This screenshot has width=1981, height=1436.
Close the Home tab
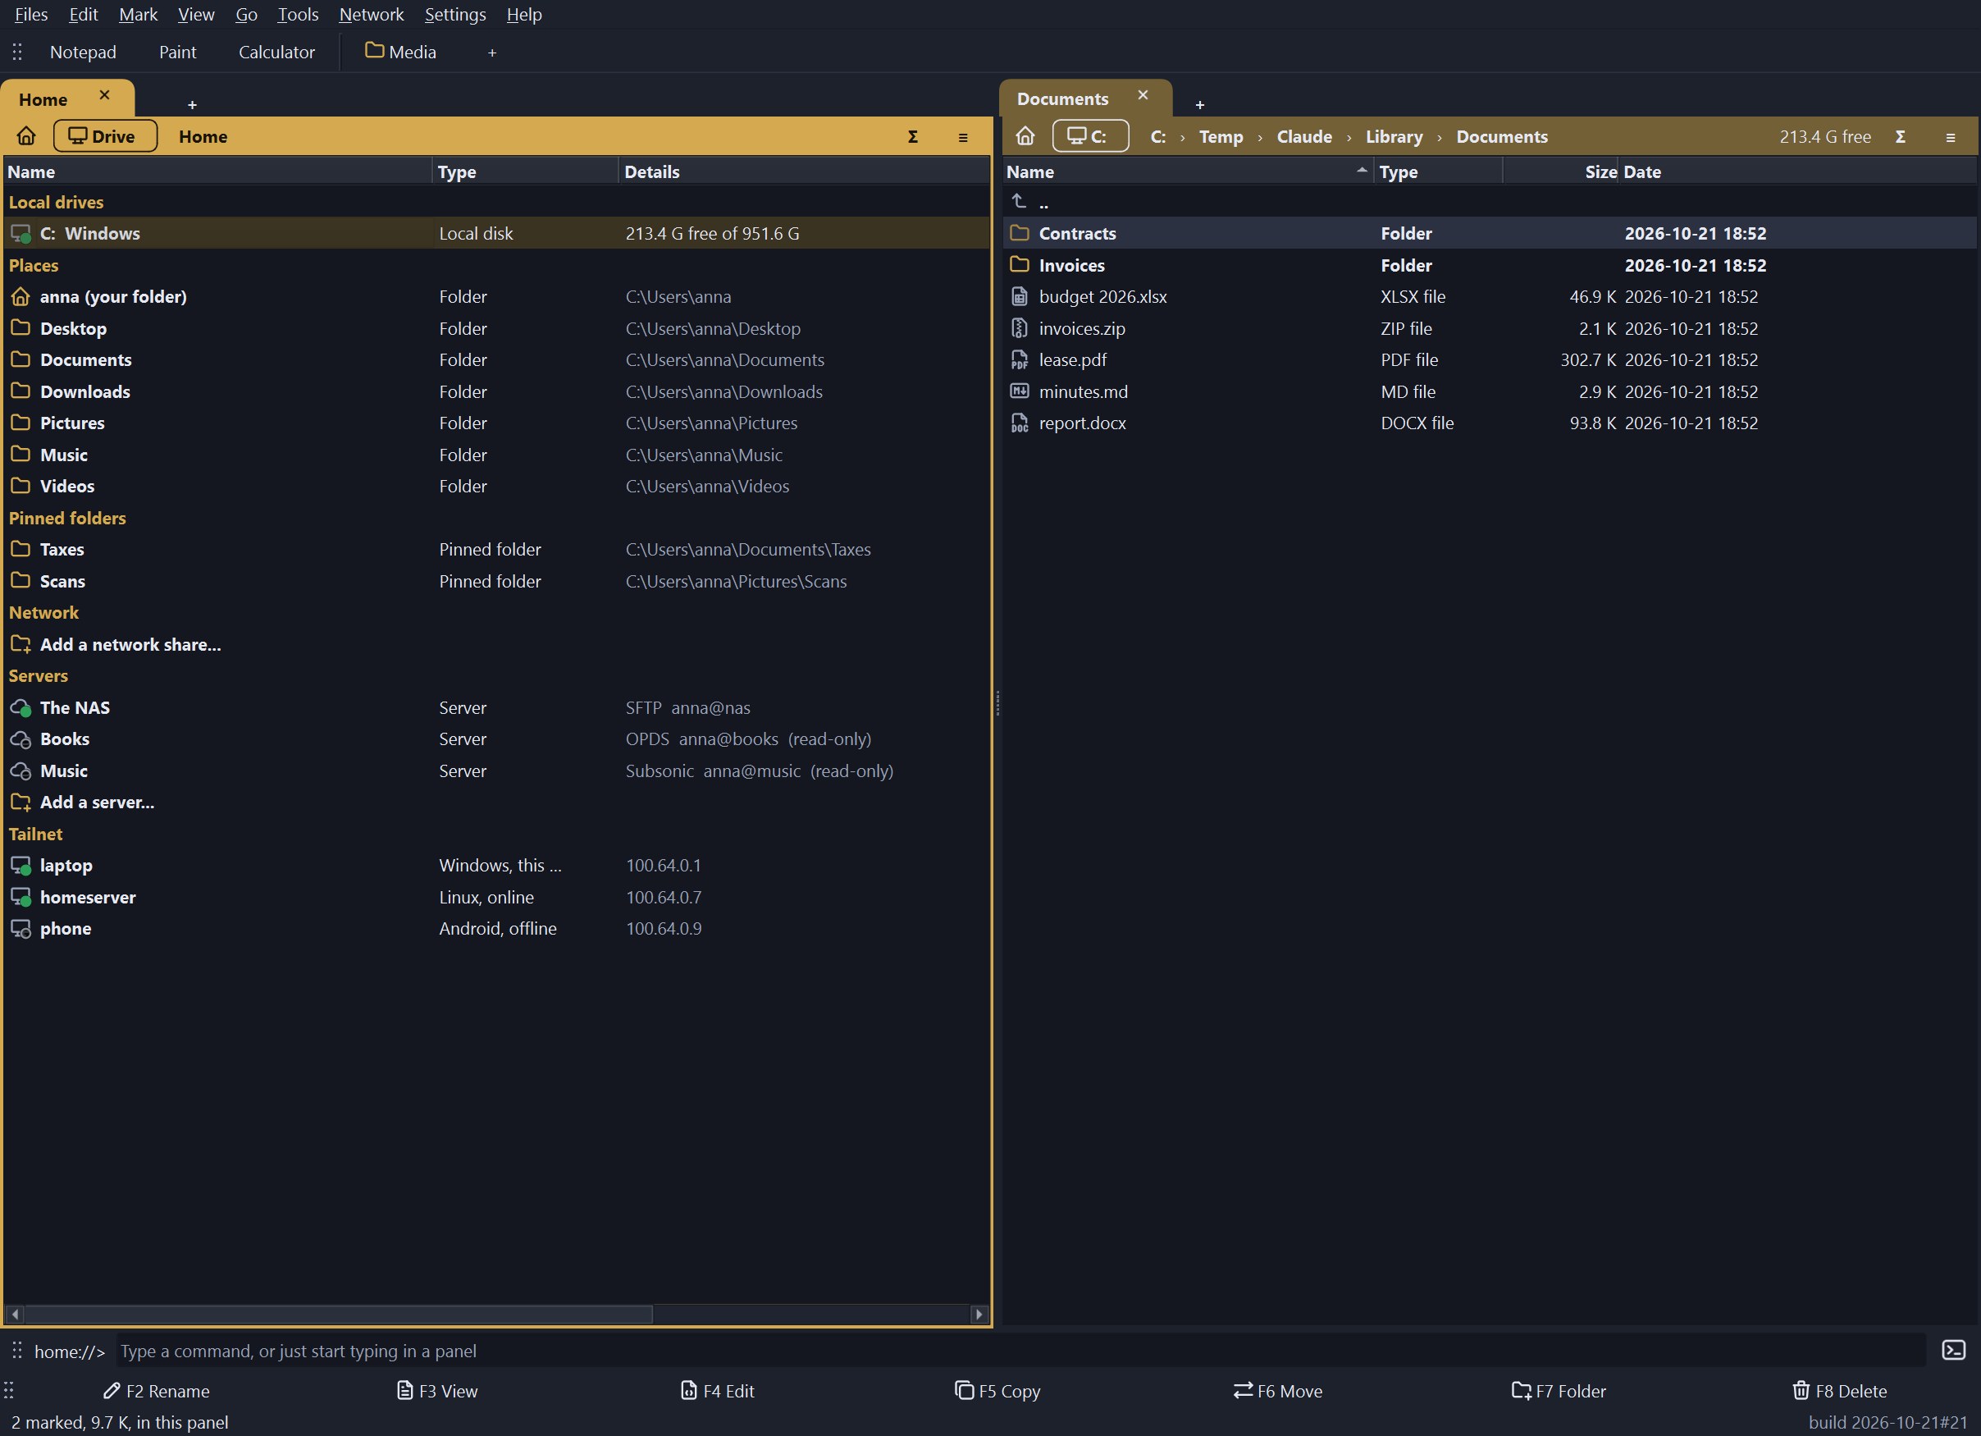pyautogui.click(x=104, y=95)
